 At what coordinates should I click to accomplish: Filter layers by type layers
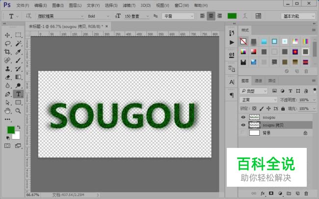coord(291,91)
